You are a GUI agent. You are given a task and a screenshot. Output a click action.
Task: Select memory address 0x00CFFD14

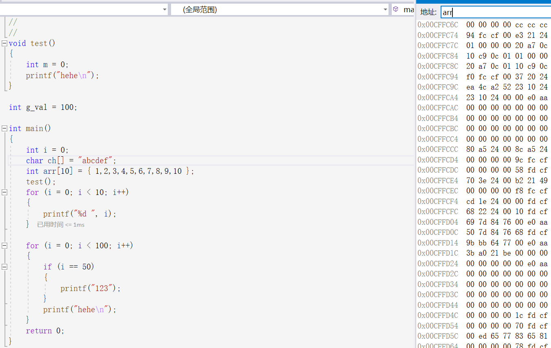click(438, 243)
